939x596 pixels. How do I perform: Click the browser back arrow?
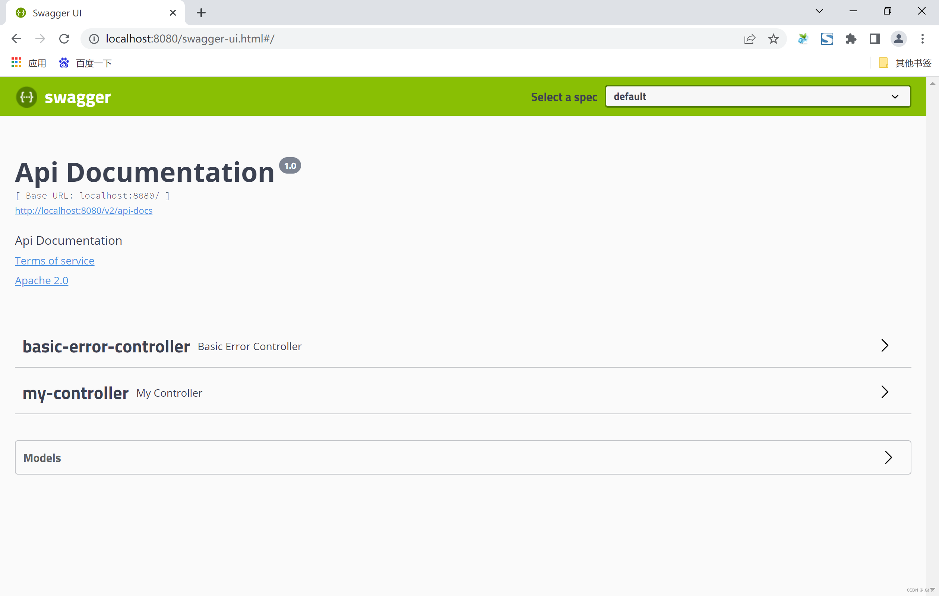point(16,39)
